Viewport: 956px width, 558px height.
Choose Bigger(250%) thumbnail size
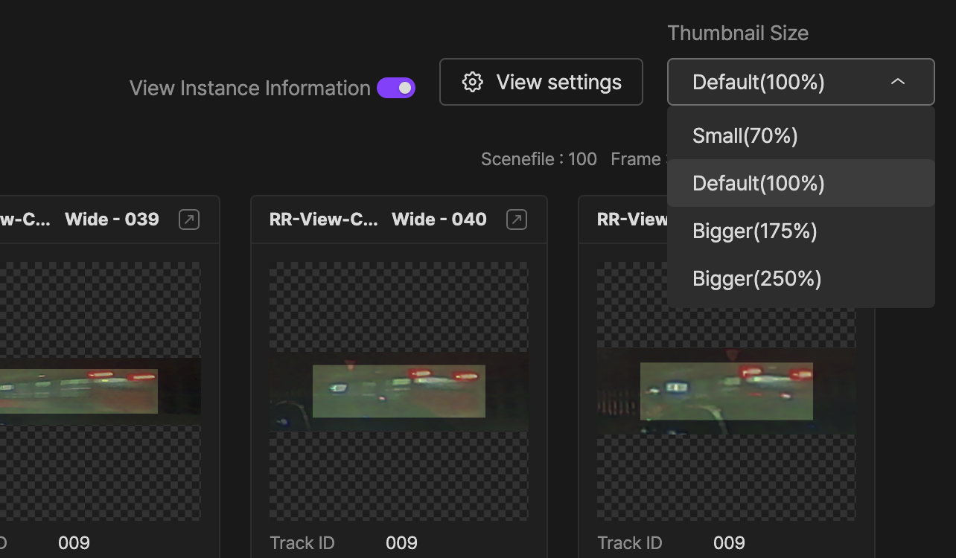click(x=801, y=278)
